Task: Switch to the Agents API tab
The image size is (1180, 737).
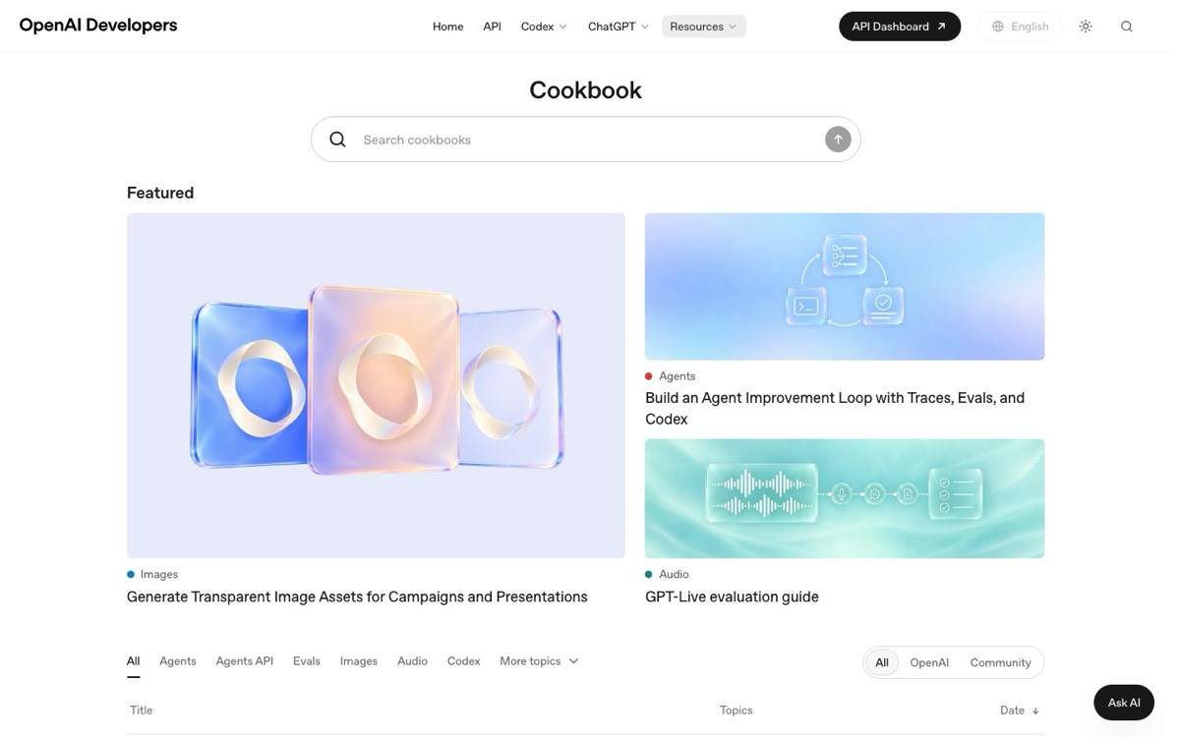Action: tap(245, 661)
